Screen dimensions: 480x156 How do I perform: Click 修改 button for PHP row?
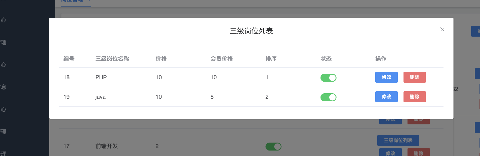[386, 77]
